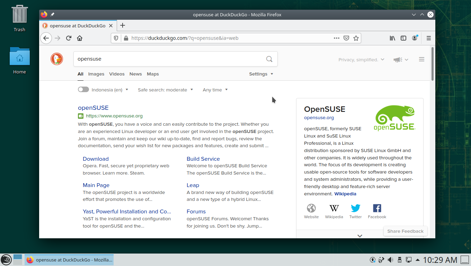Click the Firefox entry in the taskbar
This screenshot has width=471, height=266.
pos(69,260)
